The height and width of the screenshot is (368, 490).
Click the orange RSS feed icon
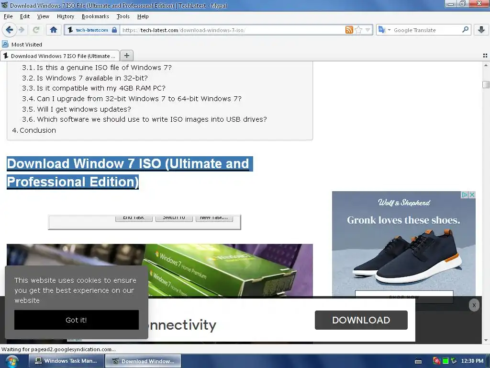point(349,30)
